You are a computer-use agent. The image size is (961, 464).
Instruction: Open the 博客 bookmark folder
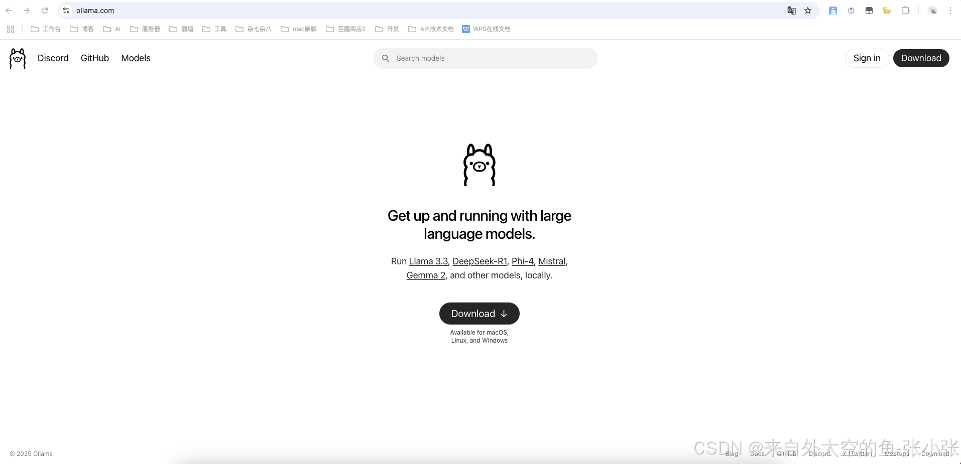click(82, 29)
